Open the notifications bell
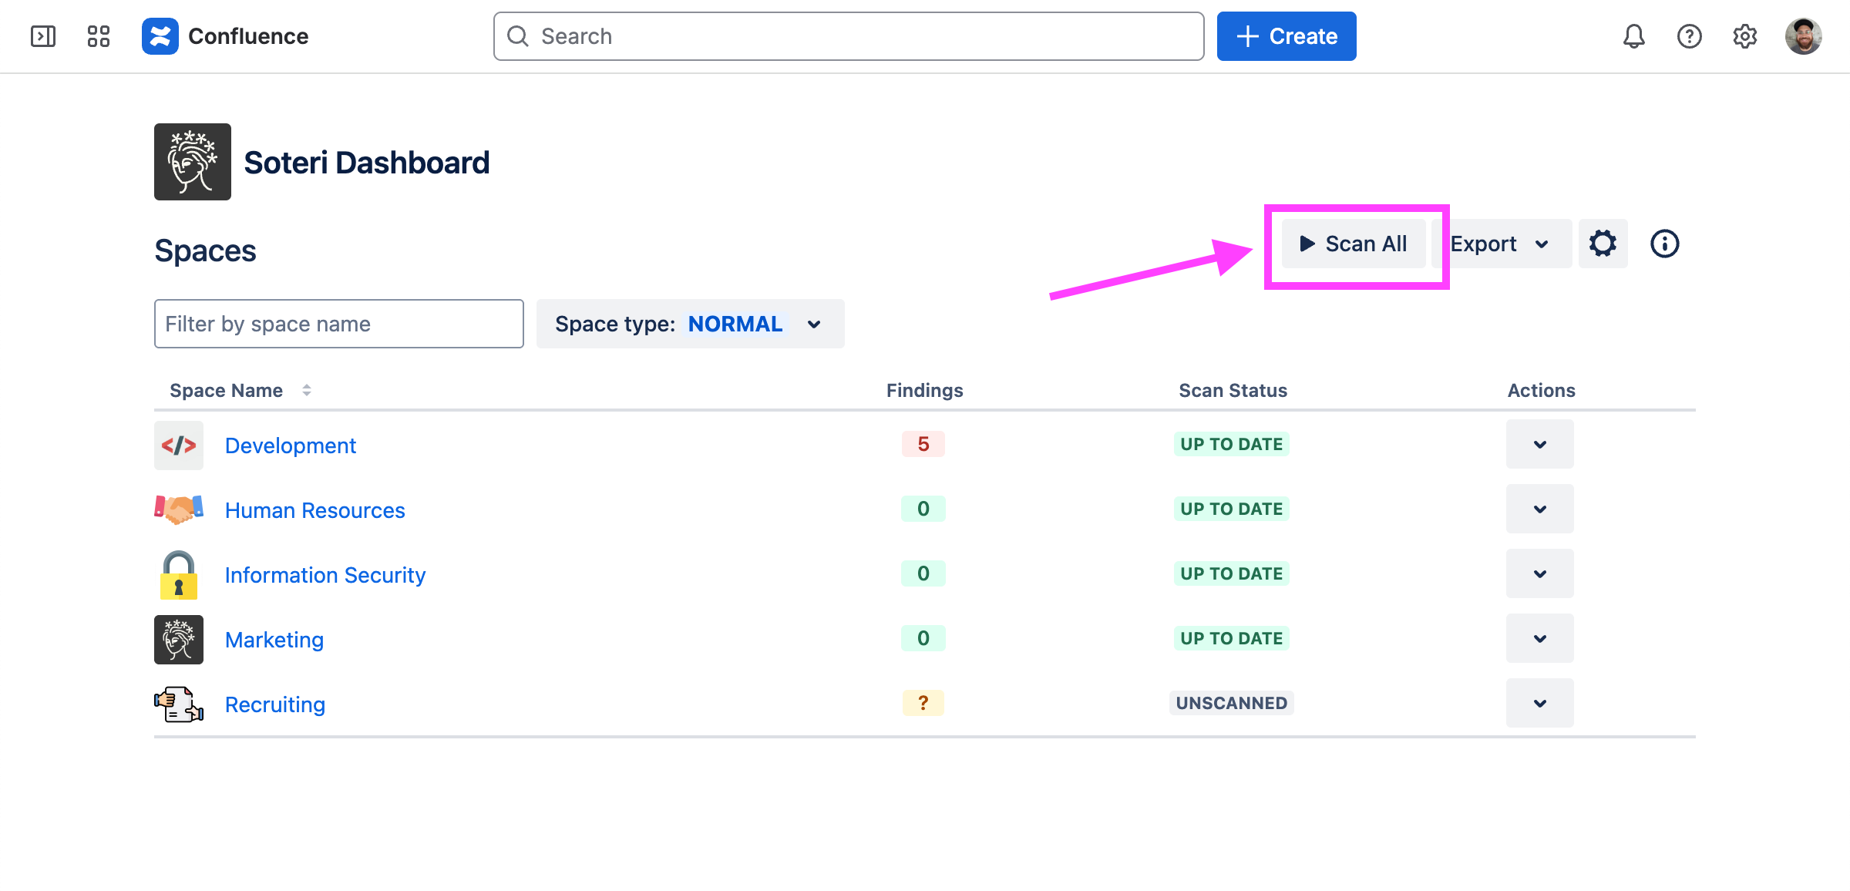This screenshot has width=1850, height=891. coord(1633,36)
